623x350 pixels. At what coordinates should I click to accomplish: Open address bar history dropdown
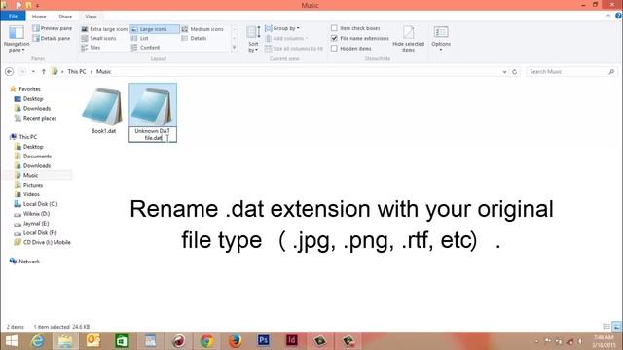(504, 72)
